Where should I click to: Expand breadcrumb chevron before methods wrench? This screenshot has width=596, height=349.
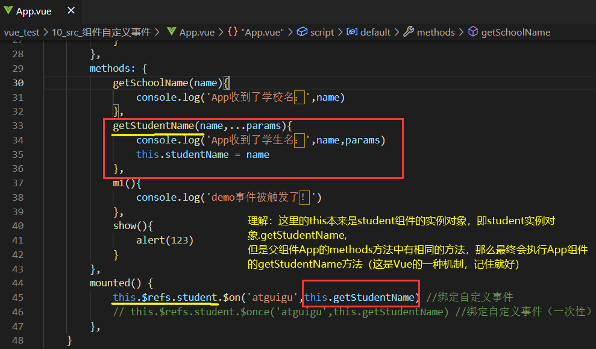tap(397, 33)
